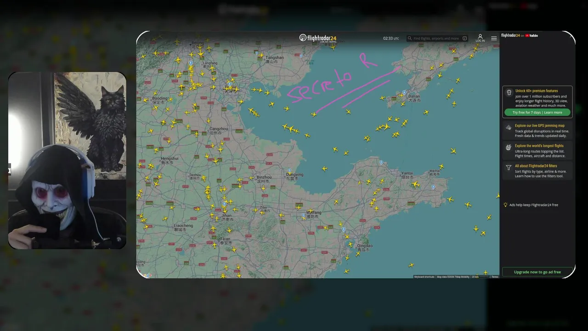The height and width of the screenshot is (331, 588).
Task: Focus the Find flights, airports and more field
Action: tap(437, 39)
